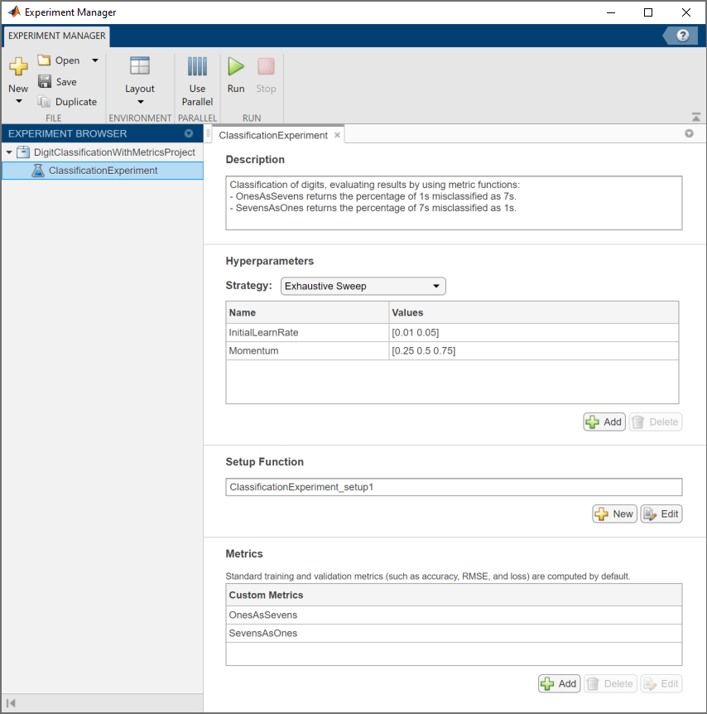707x714 pixels.
Task: Open the document area actions dropdown
Action: point(690,133)
